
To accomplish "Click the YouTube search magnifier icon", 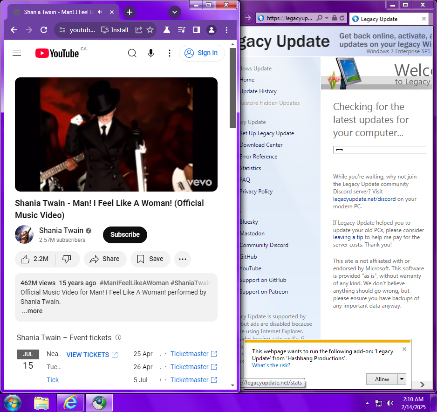I will pos(132,53).
